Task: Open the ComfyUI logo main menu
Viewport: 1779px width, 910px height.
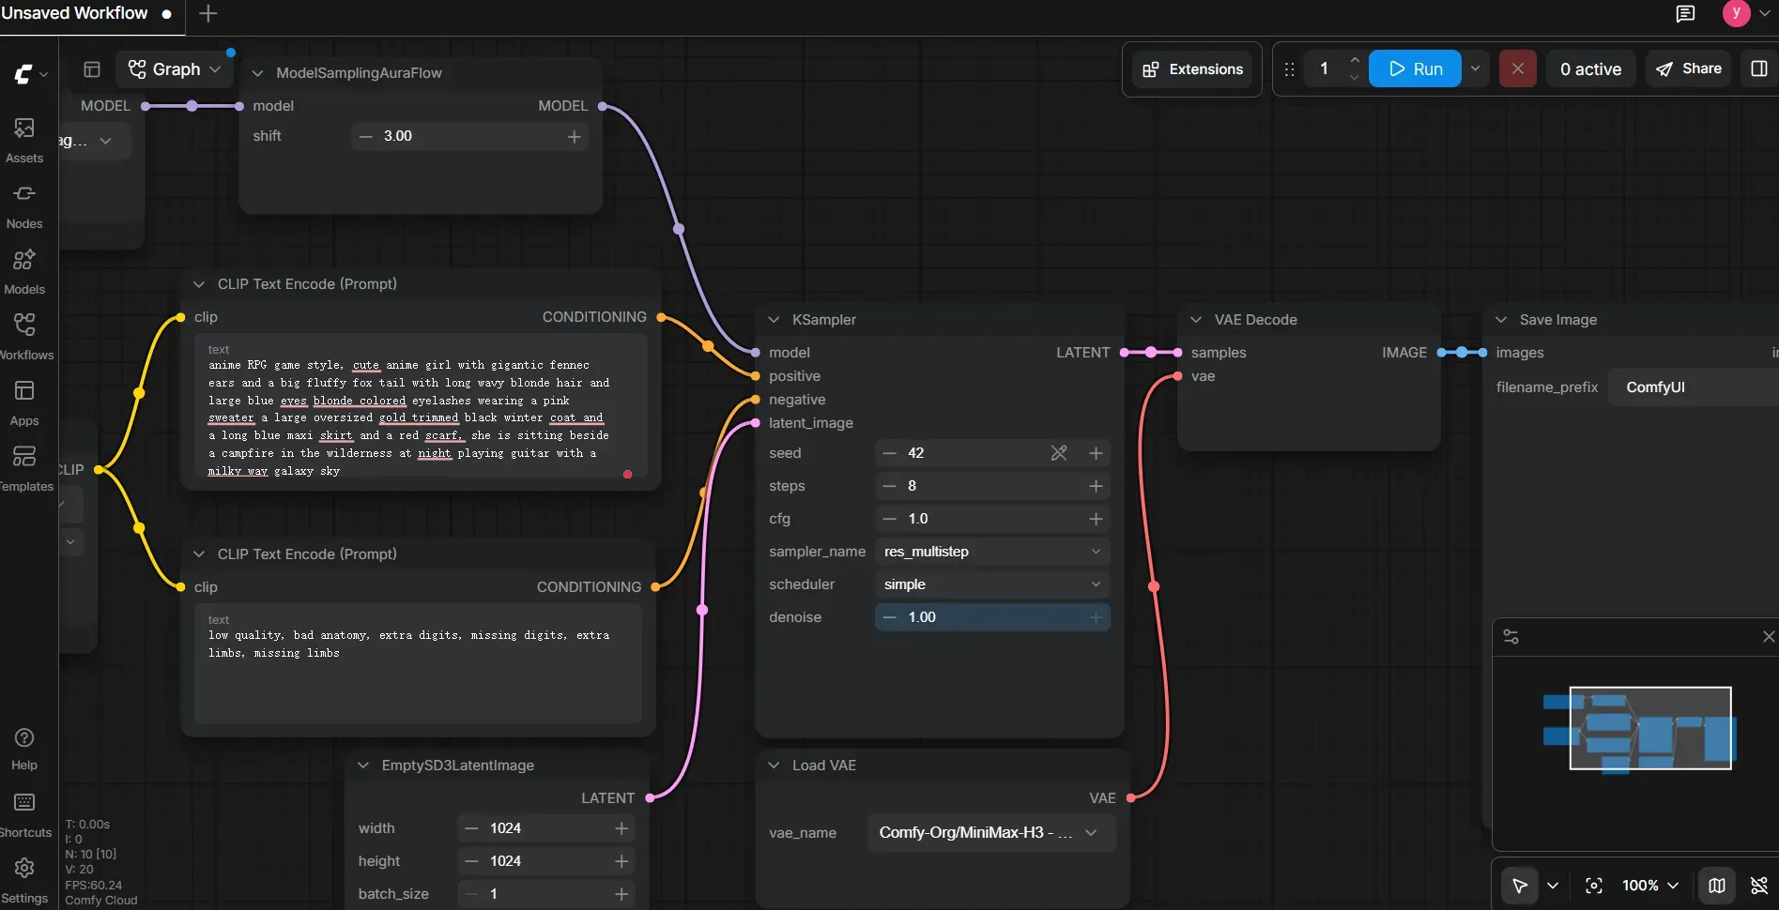Action: [28, 74]
